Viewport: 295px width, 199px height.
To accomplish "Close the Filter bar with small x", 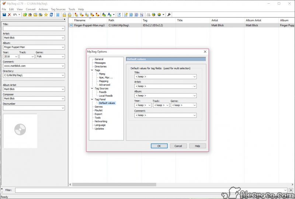I will click(2, 189).
